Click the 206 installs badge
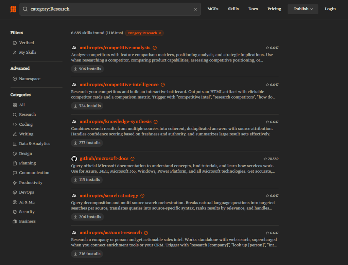Screen dimensions: 348x265 pos(87,217)
